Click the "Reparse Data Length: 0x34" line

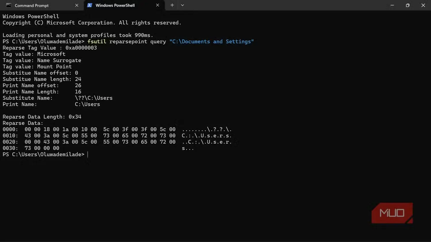point(42,117)
